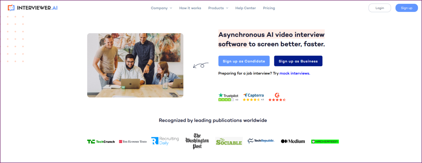The image size is (422, 163).
Task: Click the TechRepublic logo
Action: tap(261, 141)
